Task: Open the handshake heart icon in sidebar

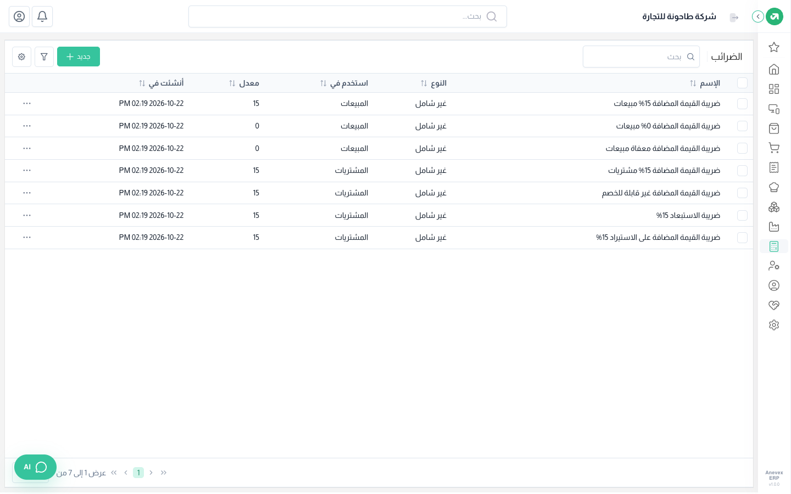Action: pos(774,305)
